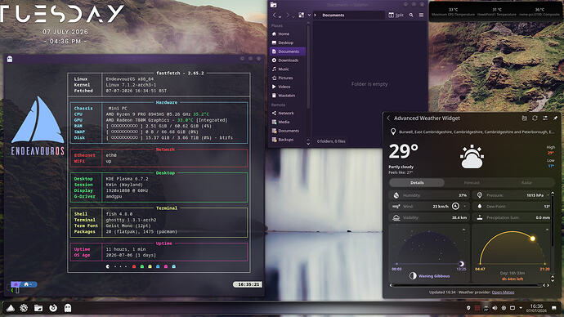Open weather widget configure sliders icon
Screen dimensions: 564x317
[x=545, y=118]
